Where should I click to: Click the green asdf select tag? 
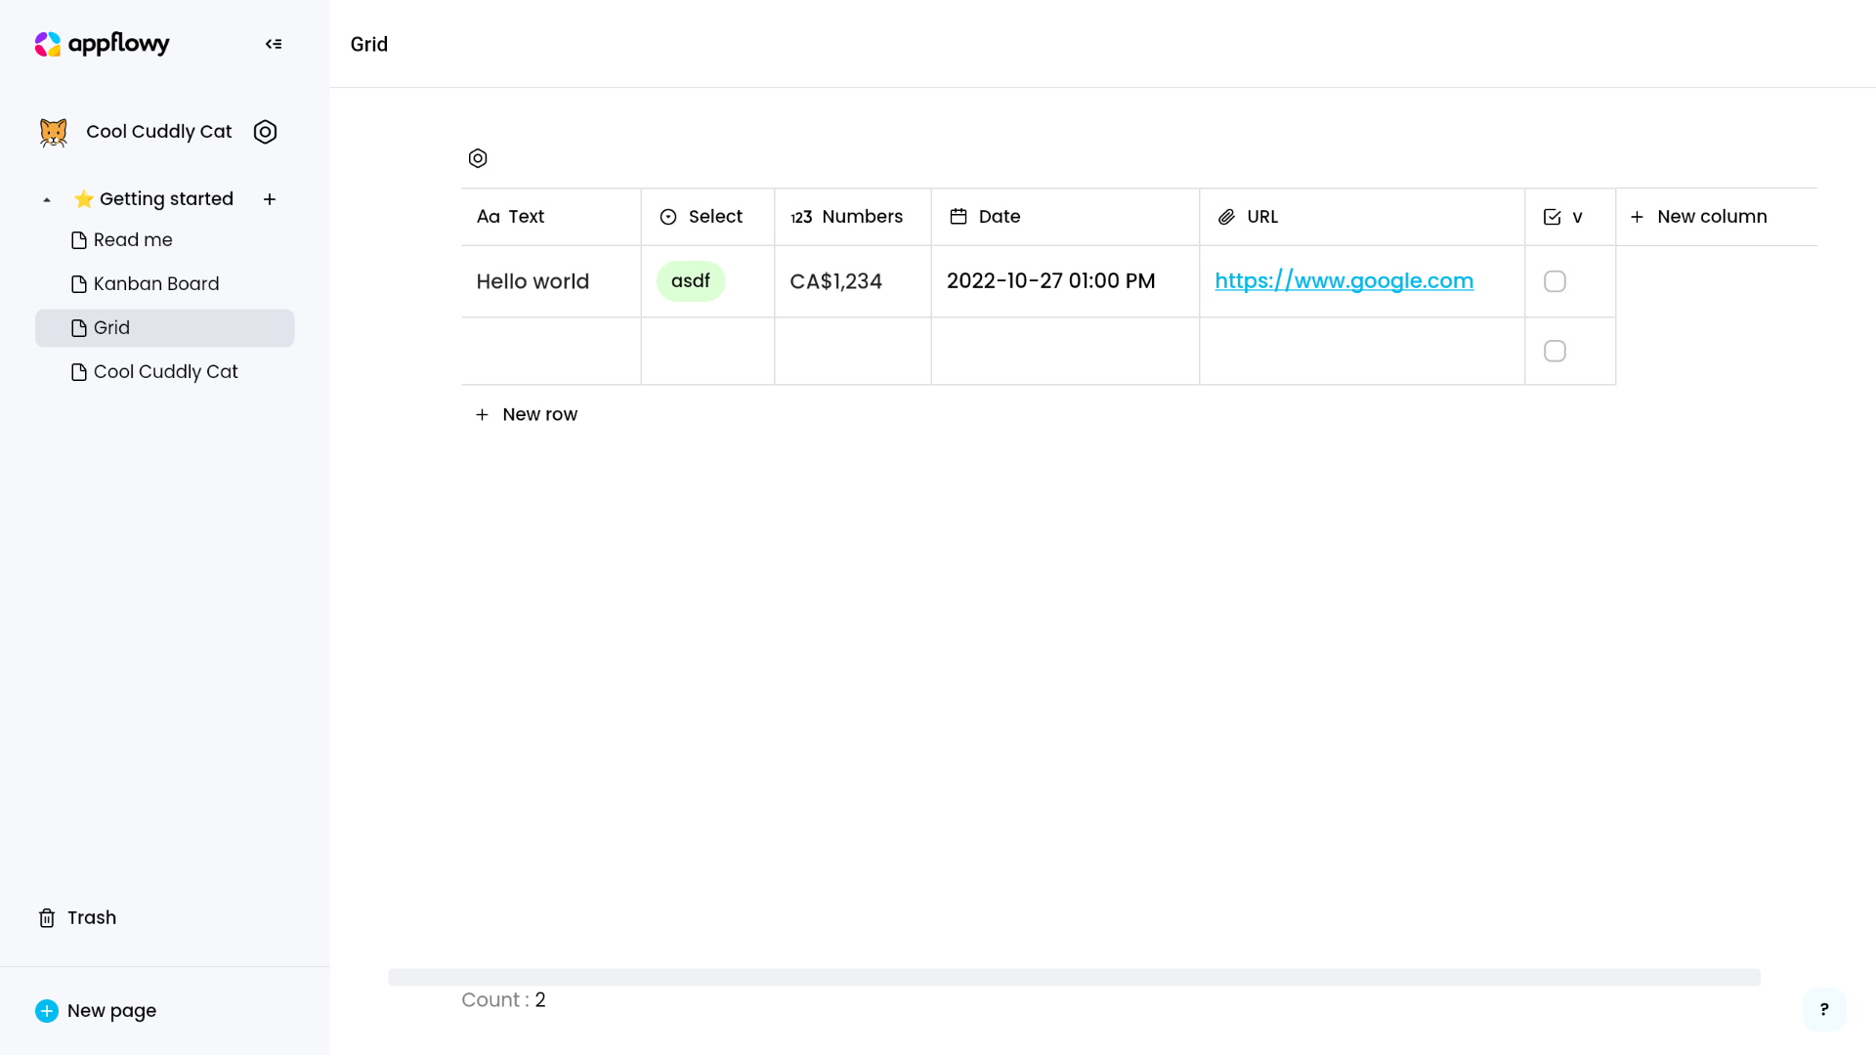pyautogui.click(x=690, y=281)
